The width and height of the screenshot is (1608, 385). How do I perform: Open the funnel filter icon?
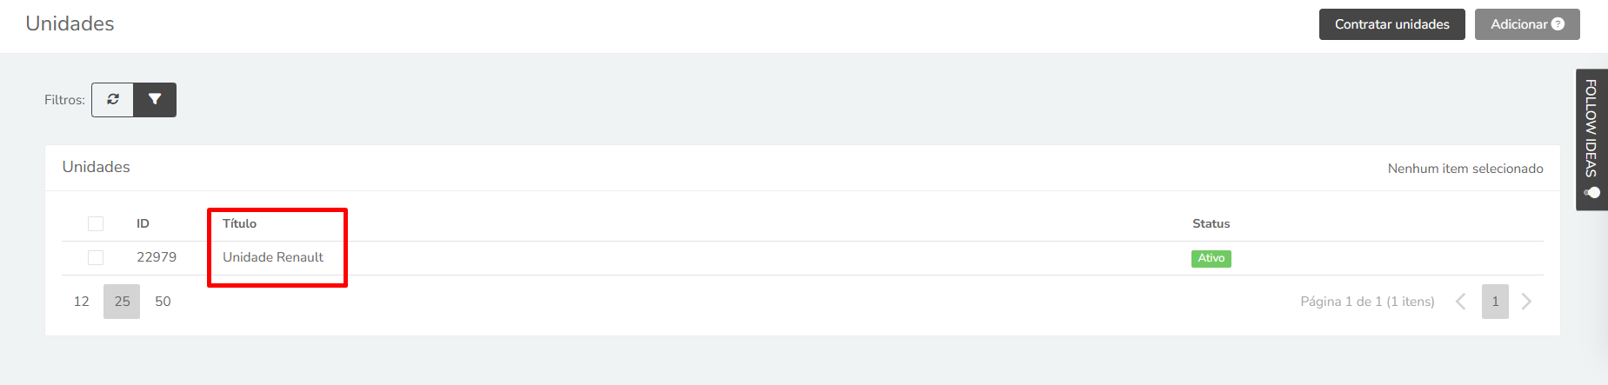(155, 100)
